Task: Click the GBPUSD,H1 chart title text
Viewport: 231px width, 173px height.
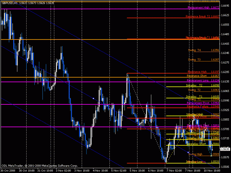Action: 10,3
